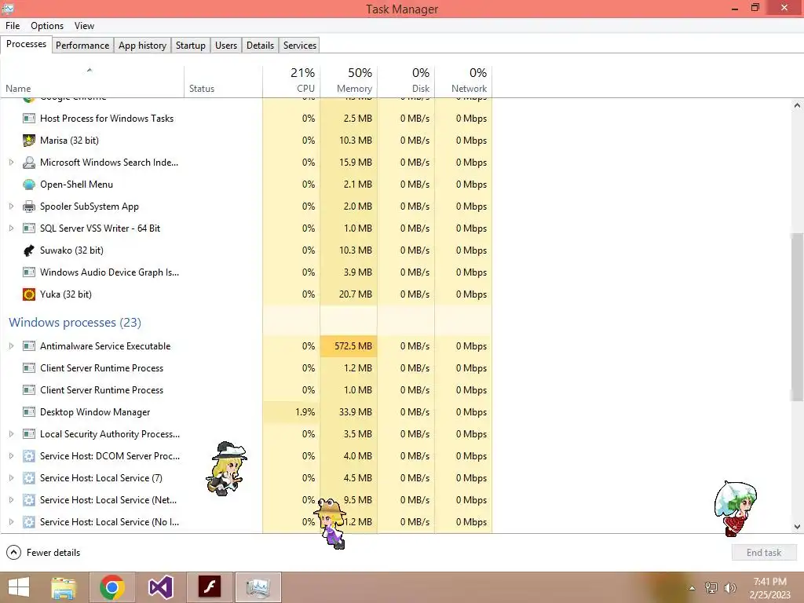Click the End task button
Image resolution: width=804 pixels, height=603 pixels.
[763, 552]
